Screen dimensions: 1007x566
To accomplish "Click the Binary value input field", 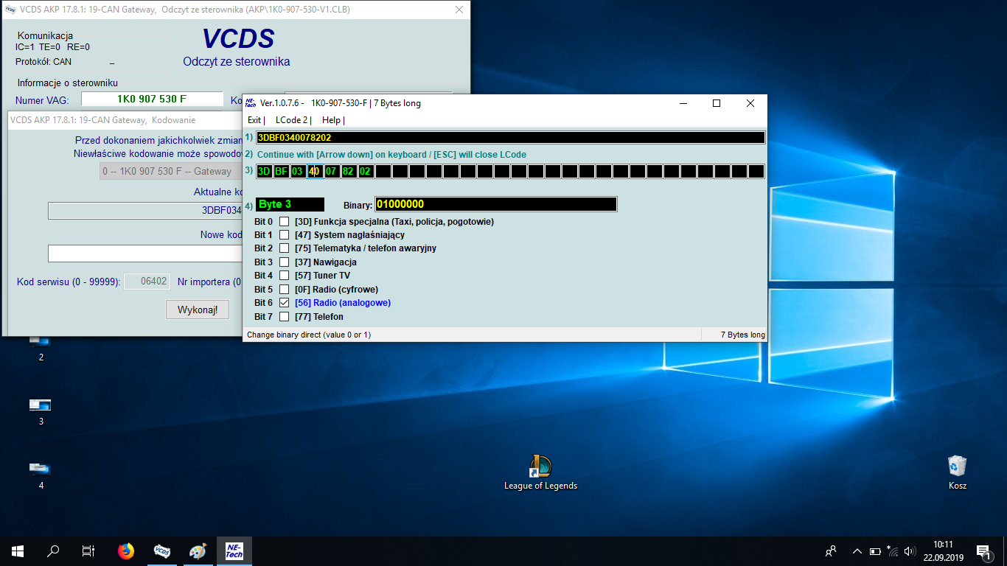I will [495, 204].
